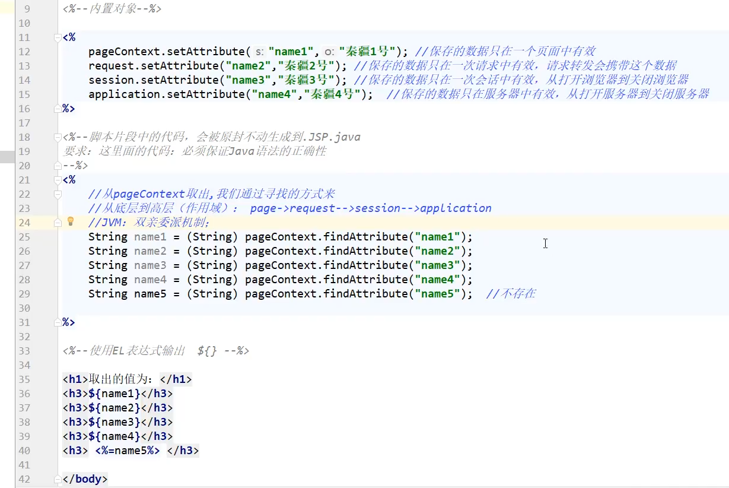Click the comment fold end marker at line 20
This screenshot has height=488, width=729.
click(x=58, y=165)
